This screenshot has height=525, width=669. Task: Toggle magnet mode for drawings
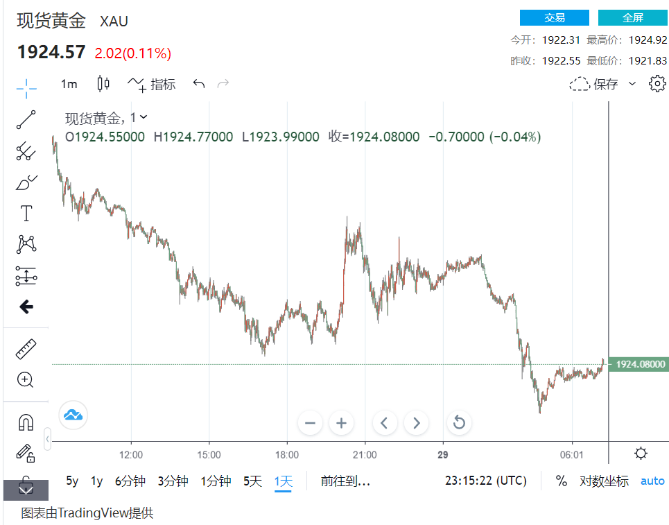[26, 422]
